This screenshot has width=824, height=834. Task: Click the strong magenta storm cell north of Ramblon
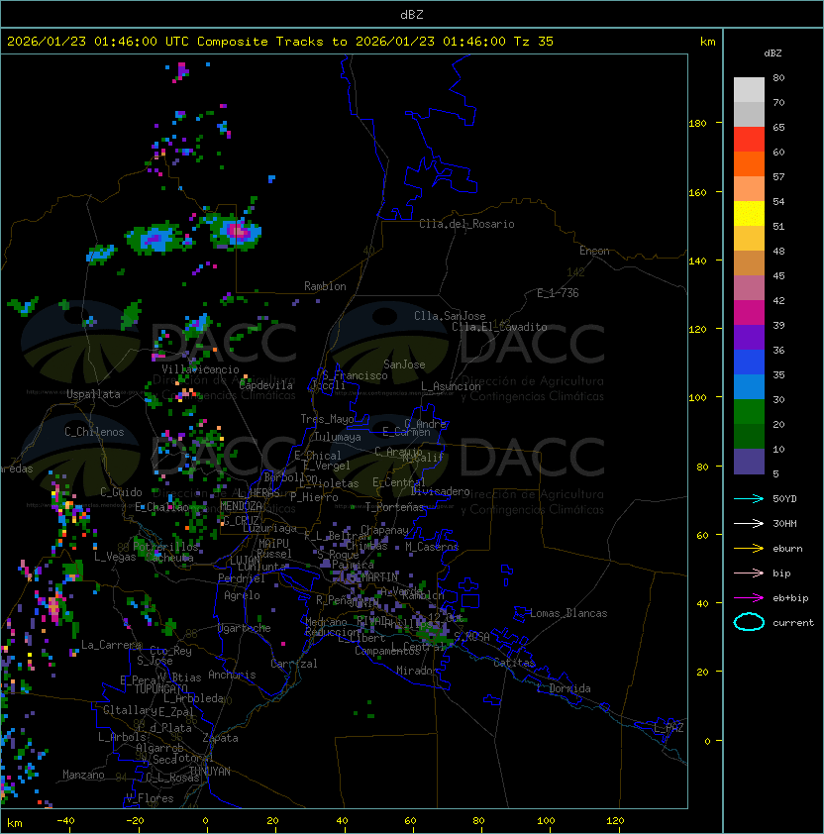click(x=238, y=232)
